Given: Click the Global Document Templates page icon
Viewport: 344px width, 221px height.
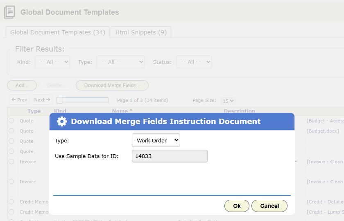Looking at the screenshot, I should [x=9, y=12].
